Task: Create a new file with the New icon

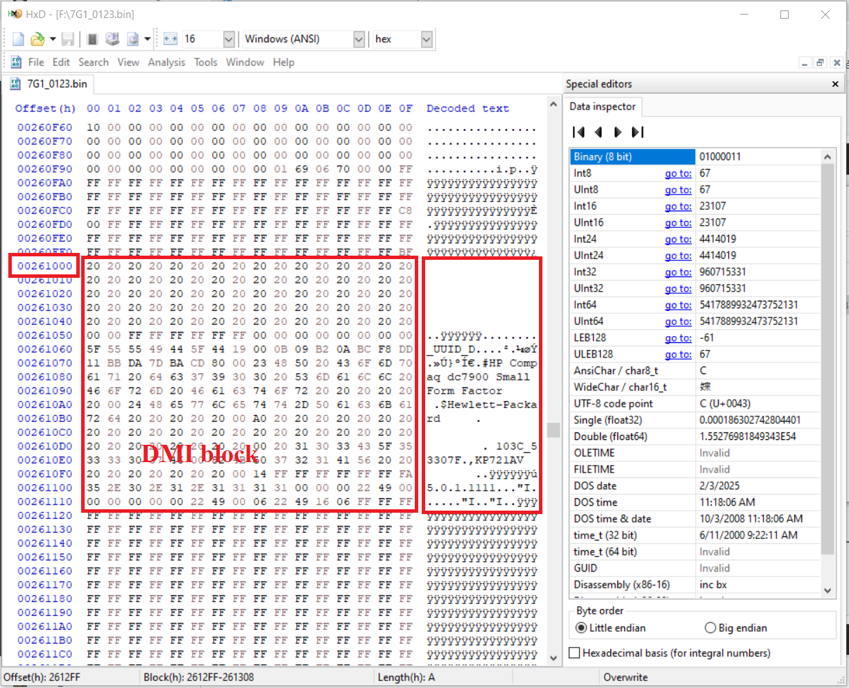Action: click(18, 39)
